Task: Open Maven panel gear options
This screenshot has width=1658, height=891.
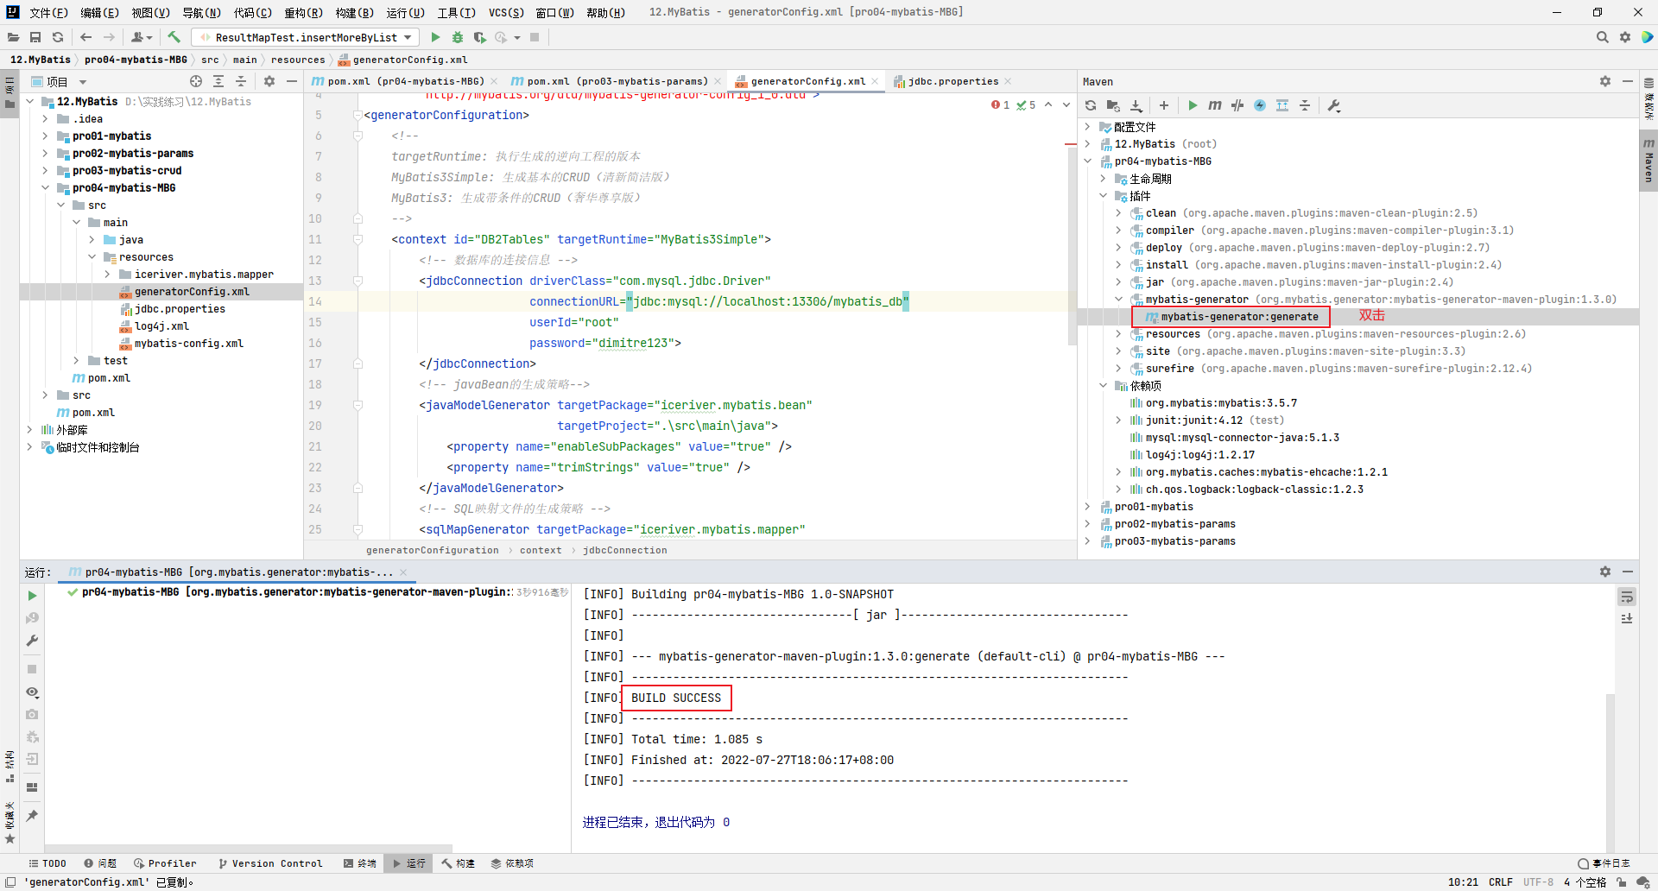Action: click(1605, 81)
